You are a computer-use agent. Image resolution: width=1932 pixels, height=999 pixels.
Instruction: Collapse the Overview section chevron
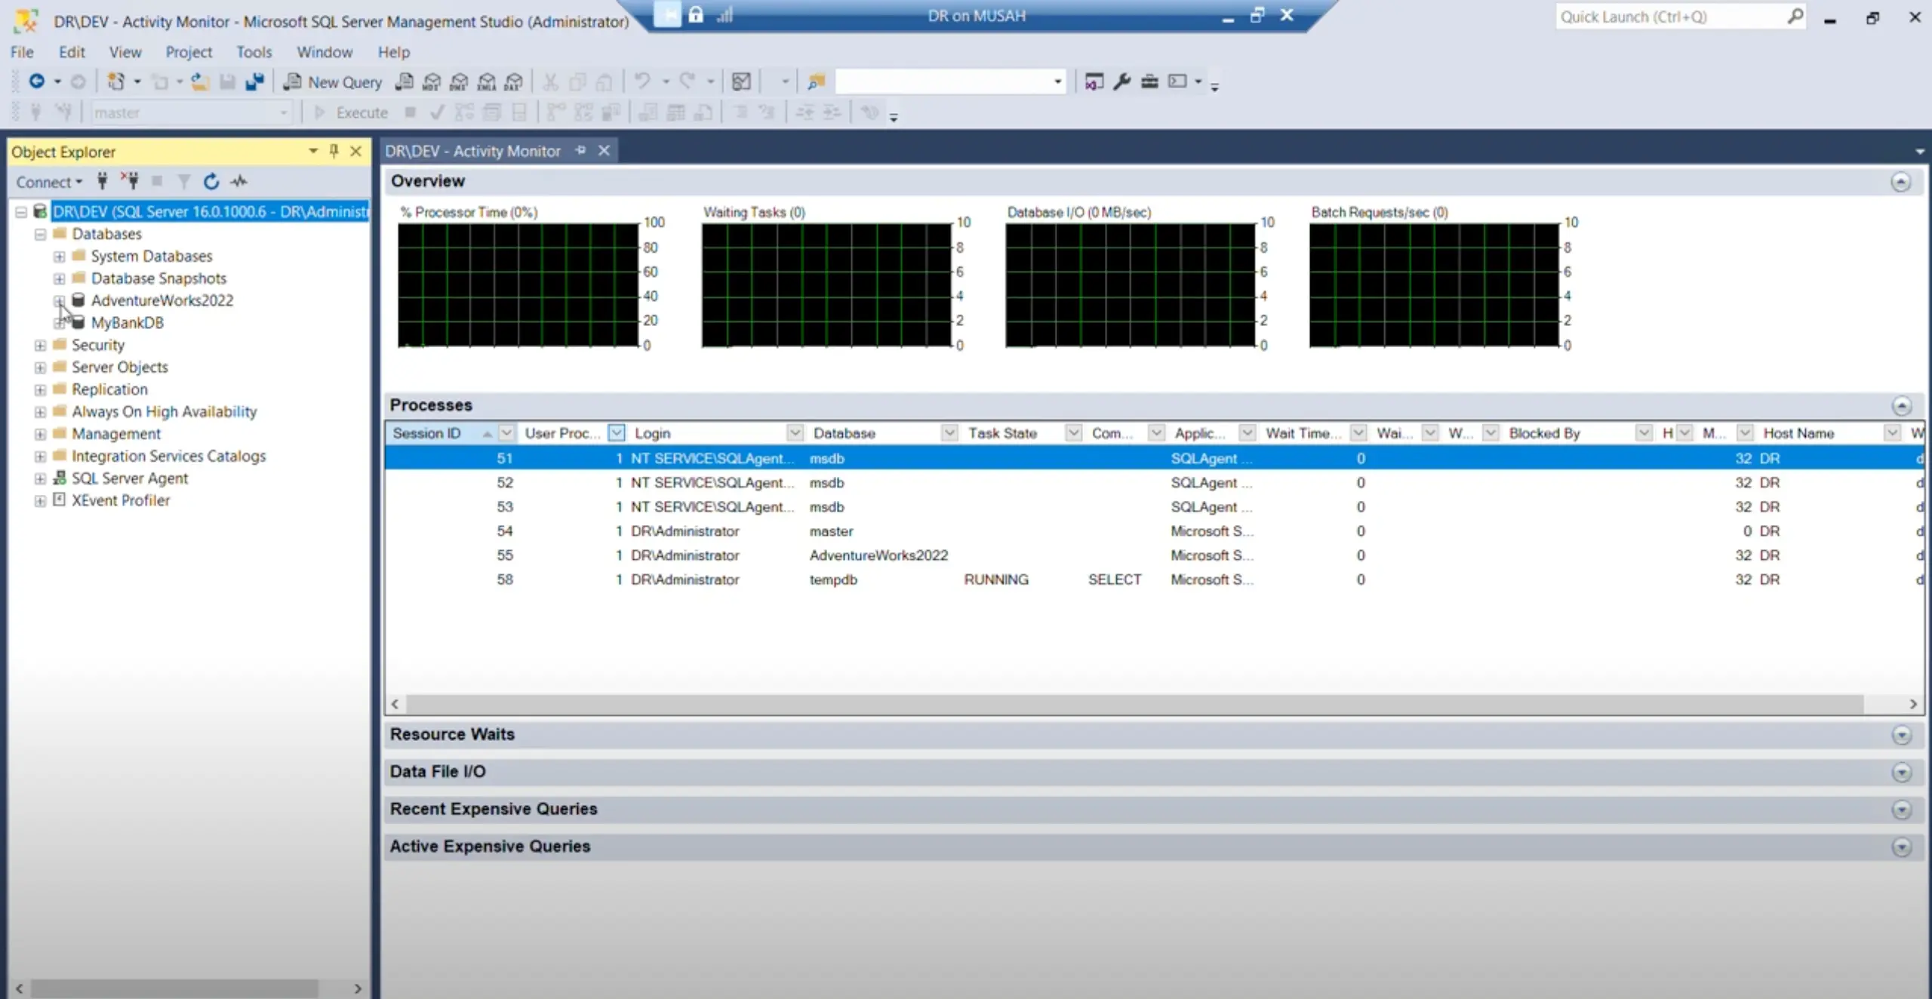1901,181
